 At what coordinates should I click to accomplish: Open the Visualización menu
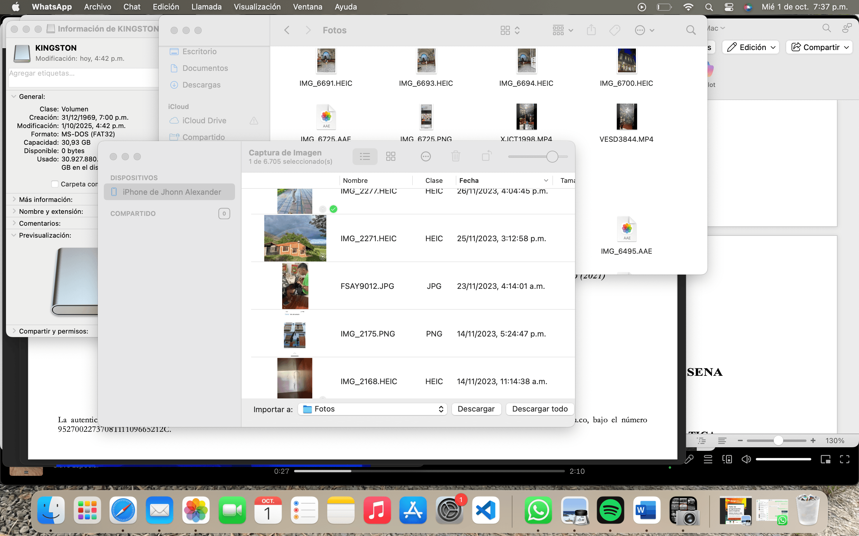257,7
